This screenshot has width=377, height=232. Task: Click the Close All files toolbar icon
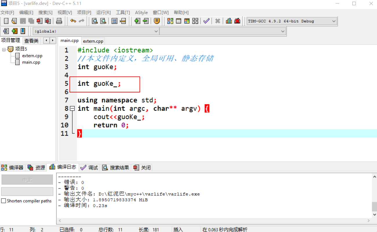coord(48,21)
